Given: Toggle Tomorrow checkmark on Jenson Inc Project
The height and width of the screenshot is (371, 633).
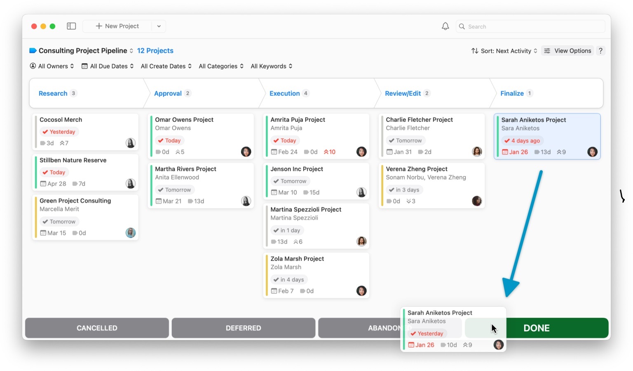Looking at the screenshot, I should (276, 181).
